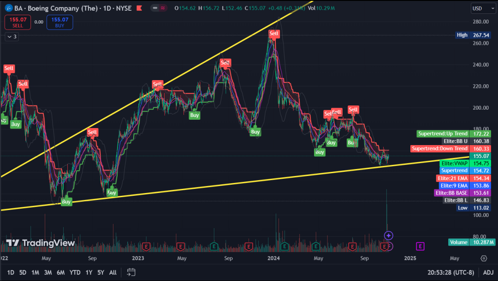This screenshot has height=281, width=498.
Task: Click the Buy signal label at the lowest trough near 113
Action: click(x=66, y=202)
